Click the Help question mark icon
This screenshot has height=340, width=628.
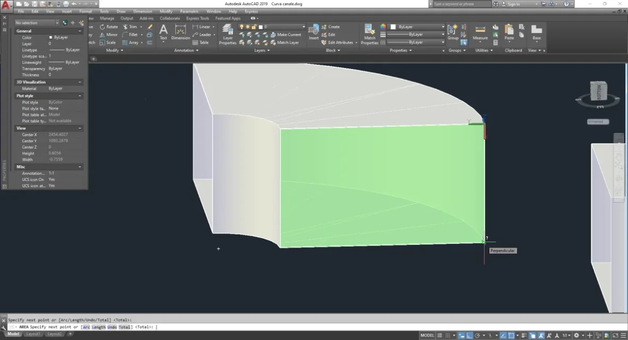(x=566, y=4)
